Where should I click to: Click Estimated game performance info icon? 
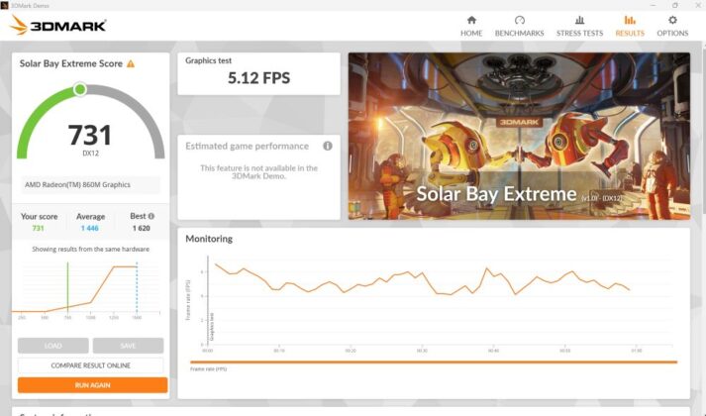[x=328, y=146]
